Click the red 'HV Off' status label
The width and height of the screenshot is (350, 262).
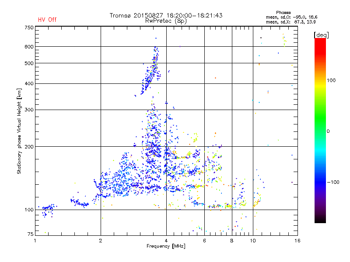click(x=47, y=20)
